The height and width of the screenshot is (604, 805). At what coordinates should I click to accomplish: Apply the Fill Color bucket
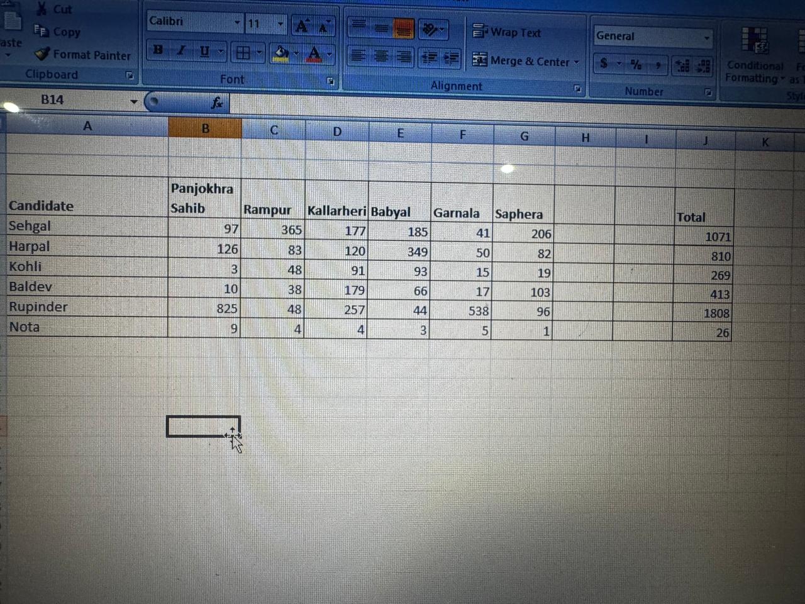click(x=282, y=53)
